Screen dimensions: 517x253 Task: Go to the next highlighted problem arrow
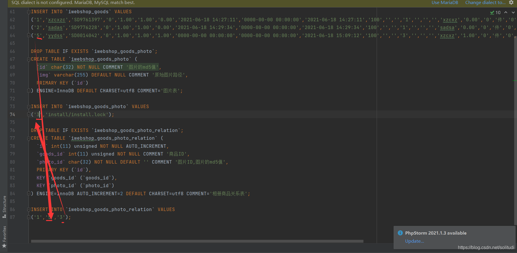[513, 12]
